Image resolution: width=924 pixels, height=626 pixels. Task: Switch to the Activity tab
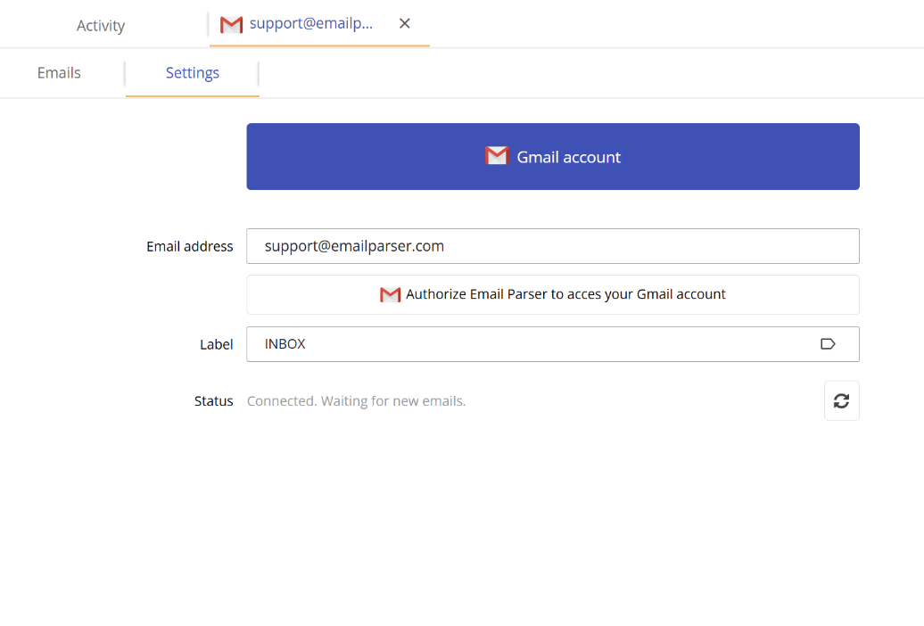point(100,25)
